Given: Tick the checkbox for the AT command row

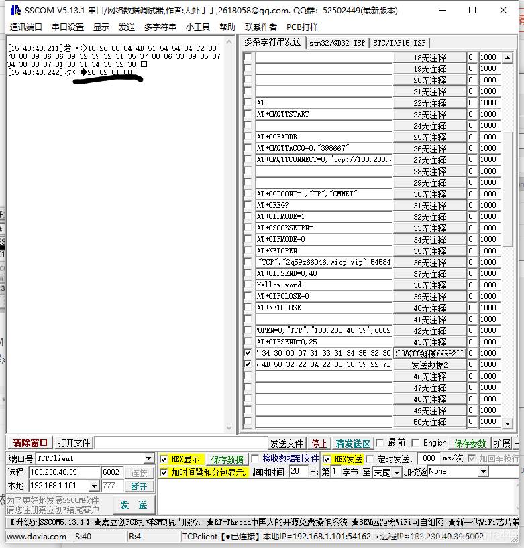Looking at the screenshot, I should click(x=248, y=102).
